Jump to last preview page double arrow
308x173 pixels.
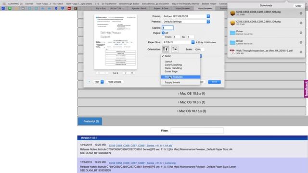[132, 73]
